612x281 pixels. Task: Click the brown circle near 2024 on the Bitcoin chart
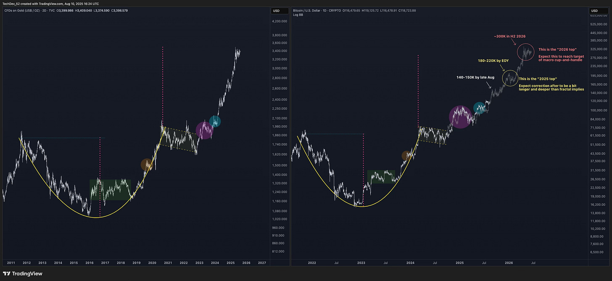(x=406, y=155)
